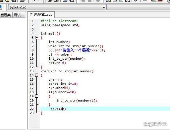Click the Compile toolbar icon

[x=108, y=1]
